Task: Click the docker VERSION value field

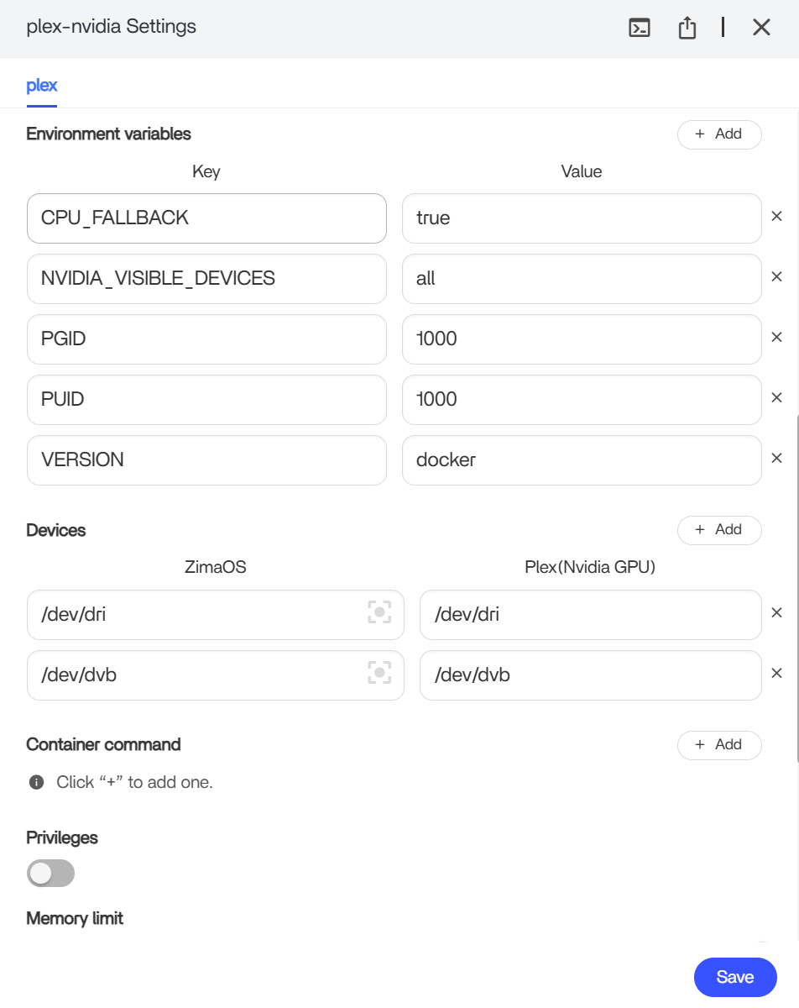Action: [581, 460]
